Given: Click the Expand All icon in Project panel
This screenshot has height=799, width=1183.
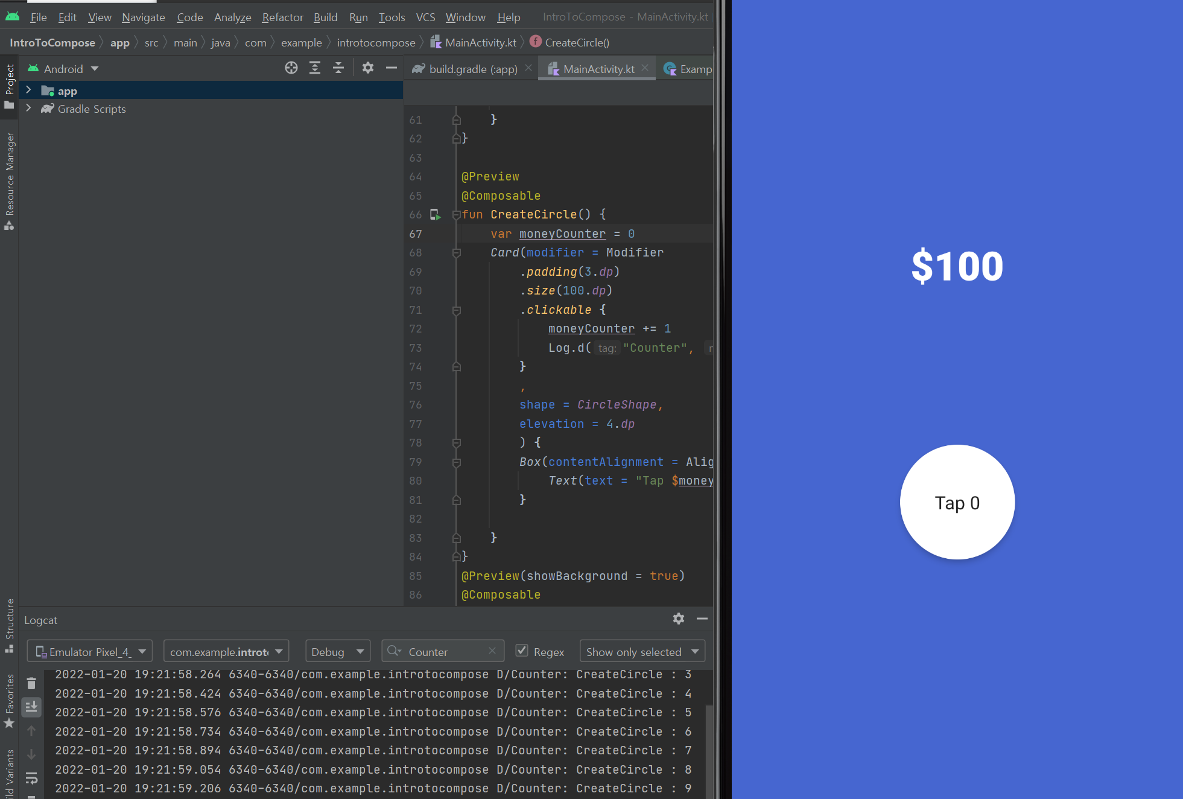Looking at the screenshot, I should 315,68.
